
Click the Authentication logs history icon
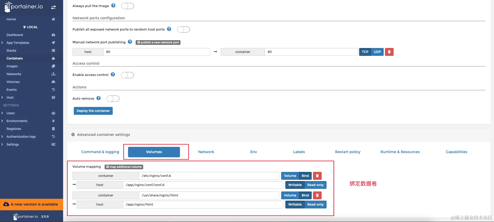click(x=53, y=137)
